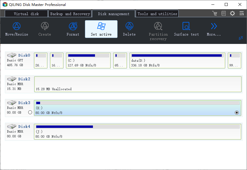The width and height of the screenshot is (247, 170).
Task: Select the 16... partition on Disk0
Action: coord(57,61)
